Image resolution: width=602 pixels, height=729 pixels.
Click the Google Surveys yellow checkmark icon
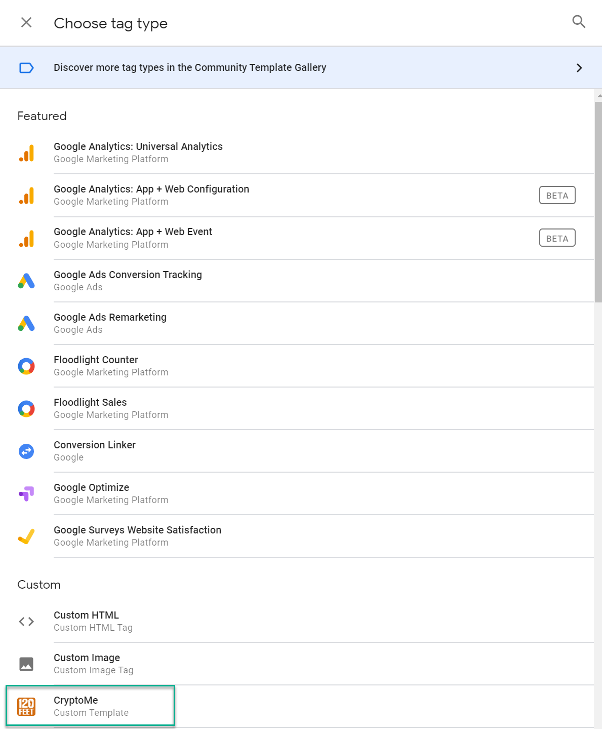coord(26,536)
